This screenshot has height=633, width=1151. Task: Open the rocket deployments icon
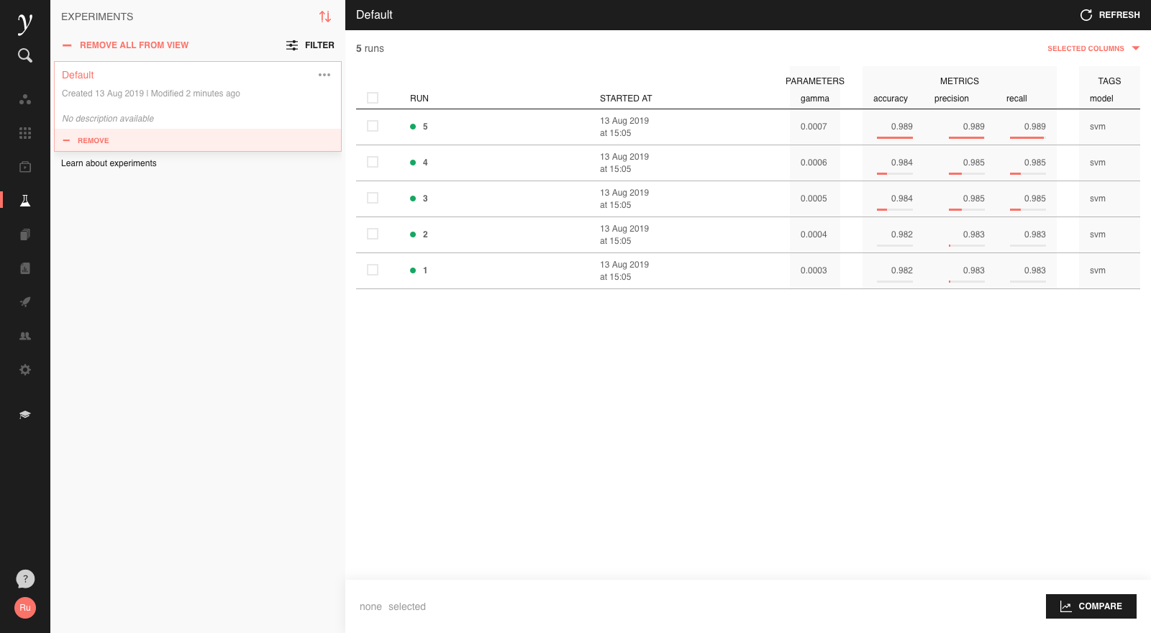pos(25,302)
